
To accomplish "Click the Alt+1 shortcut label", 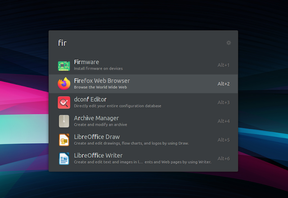I will click(x=224, y=65).
